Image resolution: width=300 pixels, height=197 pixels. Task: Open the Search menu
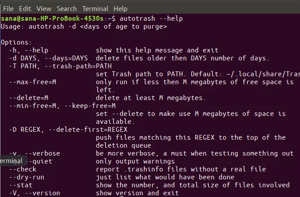tap(66, 9)
